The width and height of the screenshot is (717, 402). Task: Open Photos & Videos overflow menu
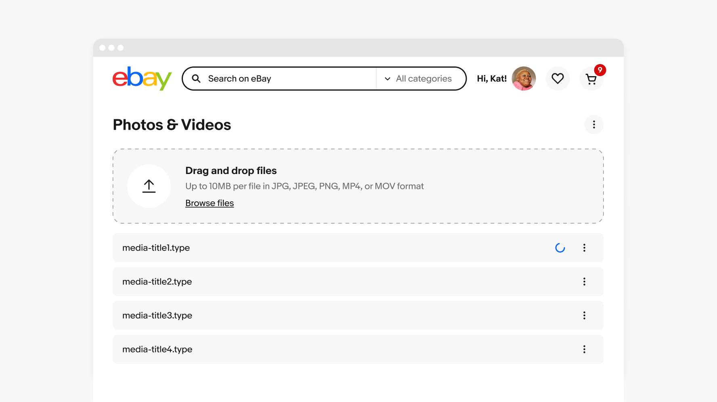point(594,124)
